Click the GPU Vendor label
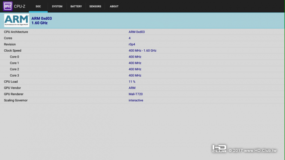Screen dimensions: 285x160 pyautogui.click(x=12, y=88)
